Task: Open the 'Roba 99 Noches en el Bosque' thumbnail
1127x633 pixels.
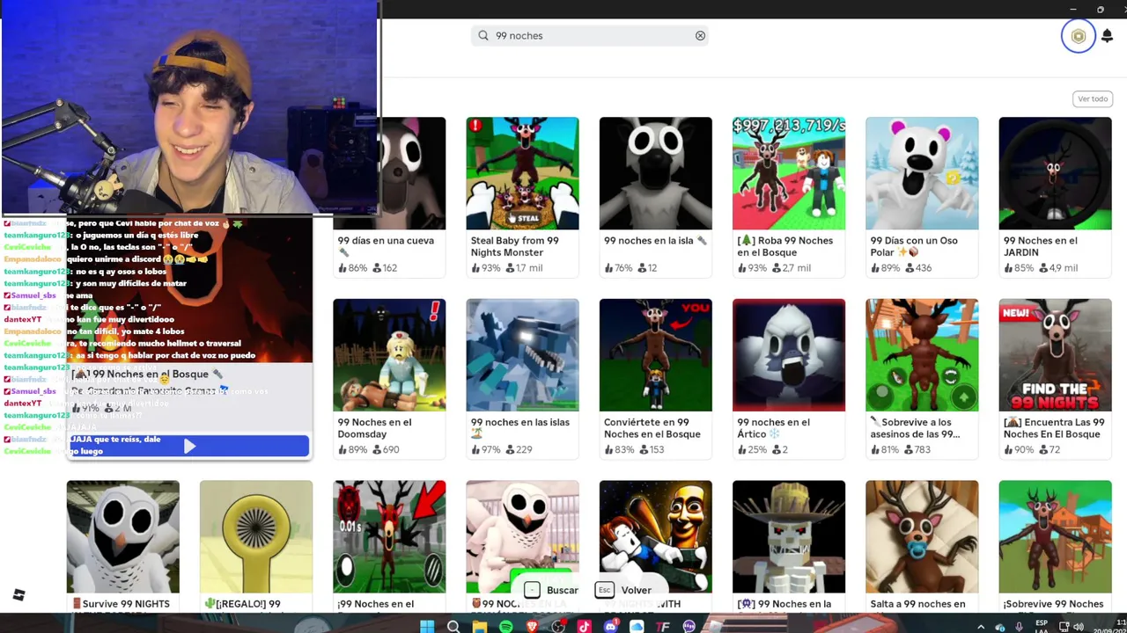Action: 788,173
